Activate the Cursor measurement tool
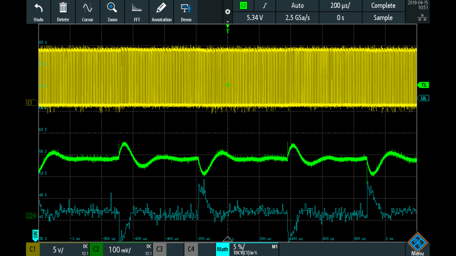Screen dimensions: 456x256 pos(88,12)
